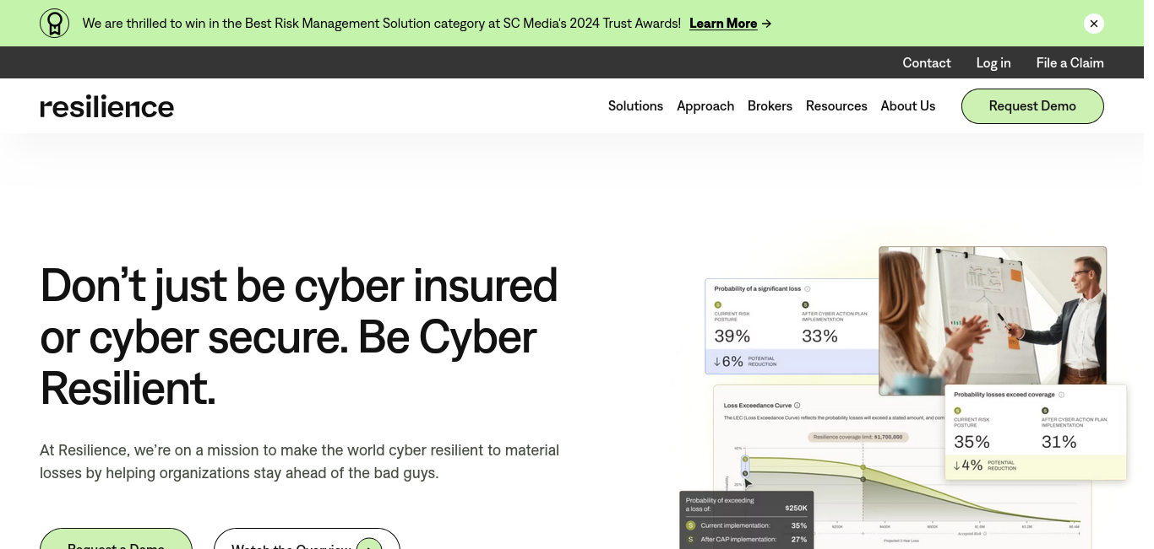The image size is (1154, 549).
Task: Click info icon next to Loss Exceedance Curve
Action: pyautogui.click(x=797, y=406)
